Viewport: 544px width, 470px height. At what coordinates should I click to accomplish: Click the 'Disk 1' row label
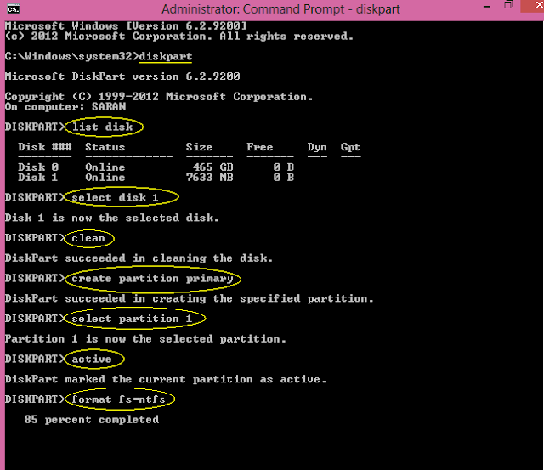point(37,178)
